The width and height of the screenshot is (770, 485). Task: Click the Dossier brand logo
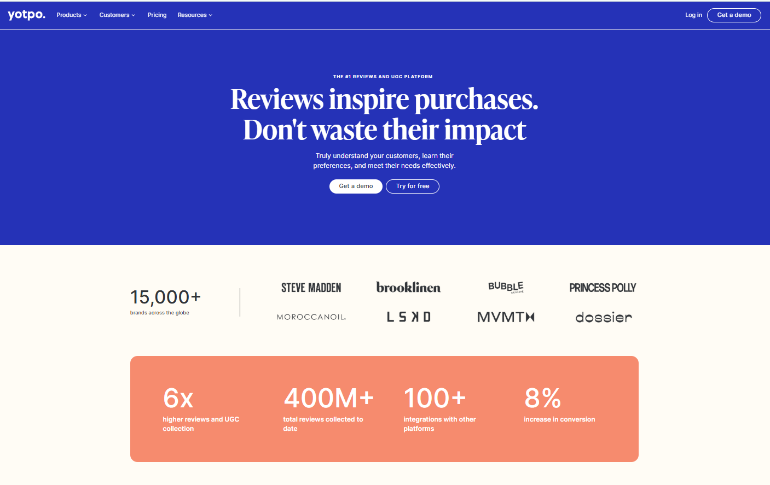[x=604, y=317]
